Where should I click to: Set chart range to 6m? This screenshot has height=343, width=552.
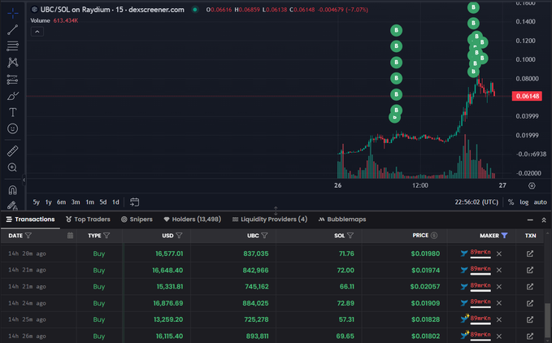pos(61,202)
